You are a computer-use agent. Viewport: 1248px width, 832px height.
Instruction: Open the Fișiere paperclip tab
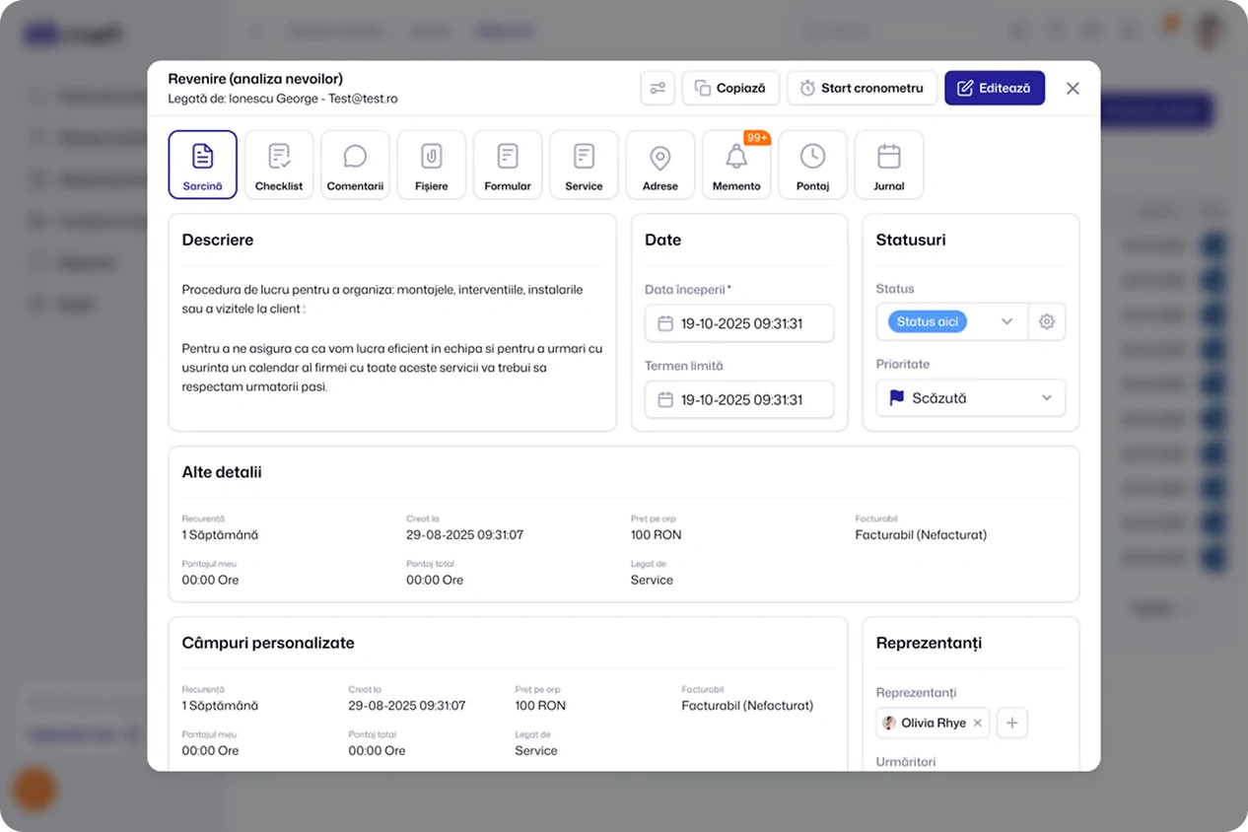[x=432, y=165]
